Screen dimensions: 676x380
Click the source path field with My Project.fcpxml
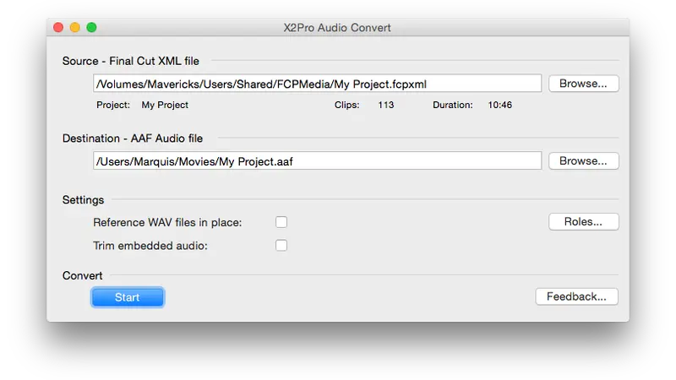[317, 84]
